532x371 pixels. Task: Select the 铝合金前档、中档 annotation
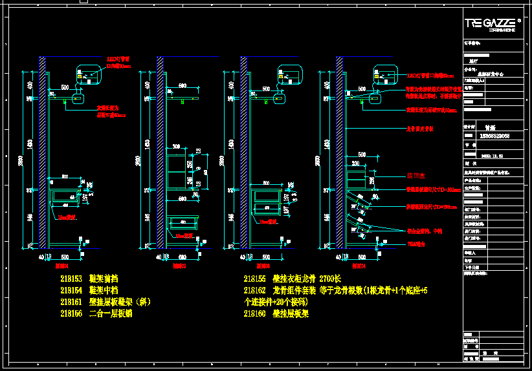coord(425,231)
